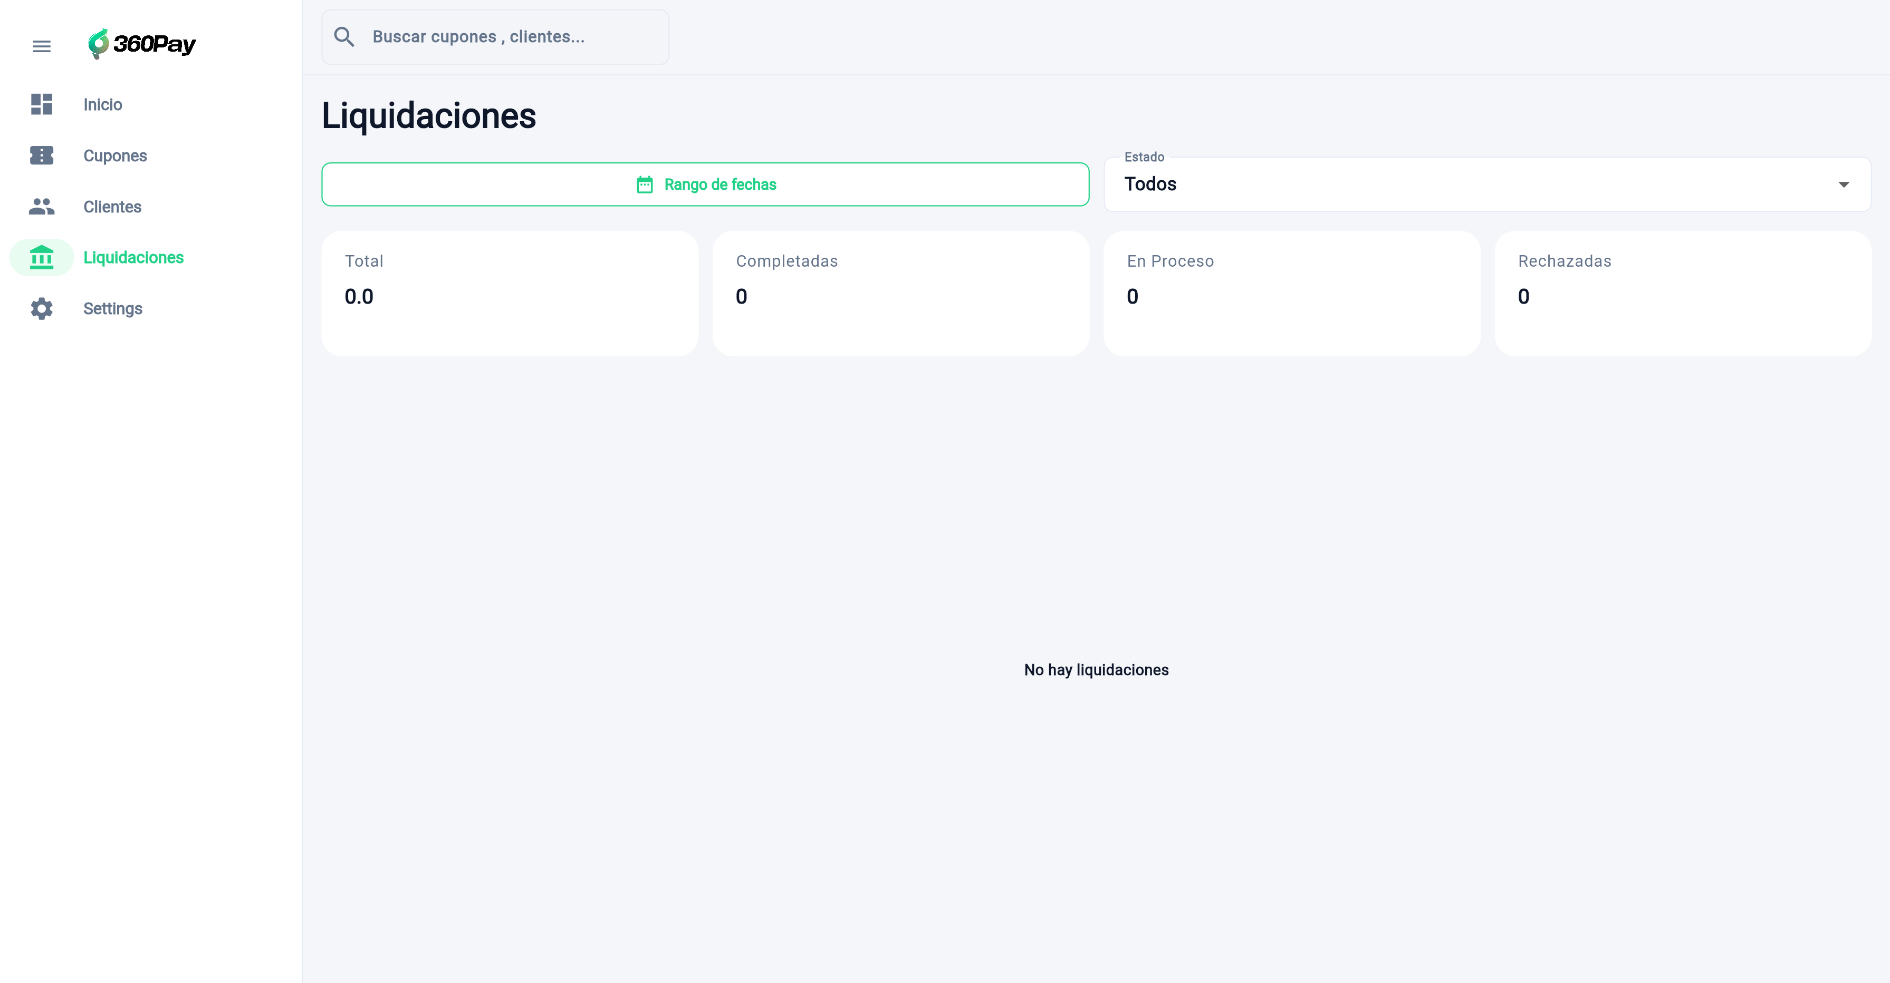Click the 360Pay logo
This screenshot has height=983, width=1890.
point(142,44)
